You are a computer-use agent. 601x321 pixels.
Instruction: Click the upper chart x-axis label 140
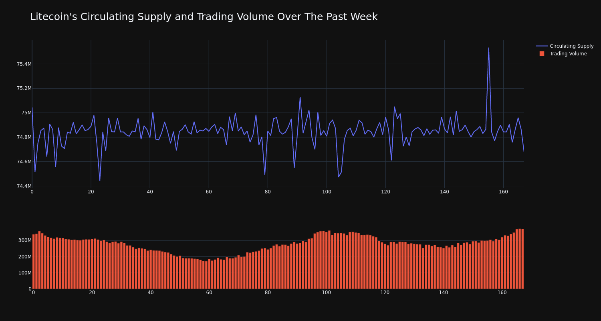pyautogui.click(x=444, y=192)
